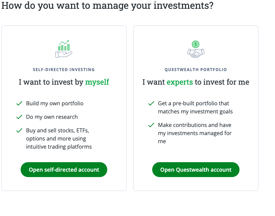Click the 'I want to invest by myself' heading
Screen dimensions: 275x216
[x=64, y=82]
